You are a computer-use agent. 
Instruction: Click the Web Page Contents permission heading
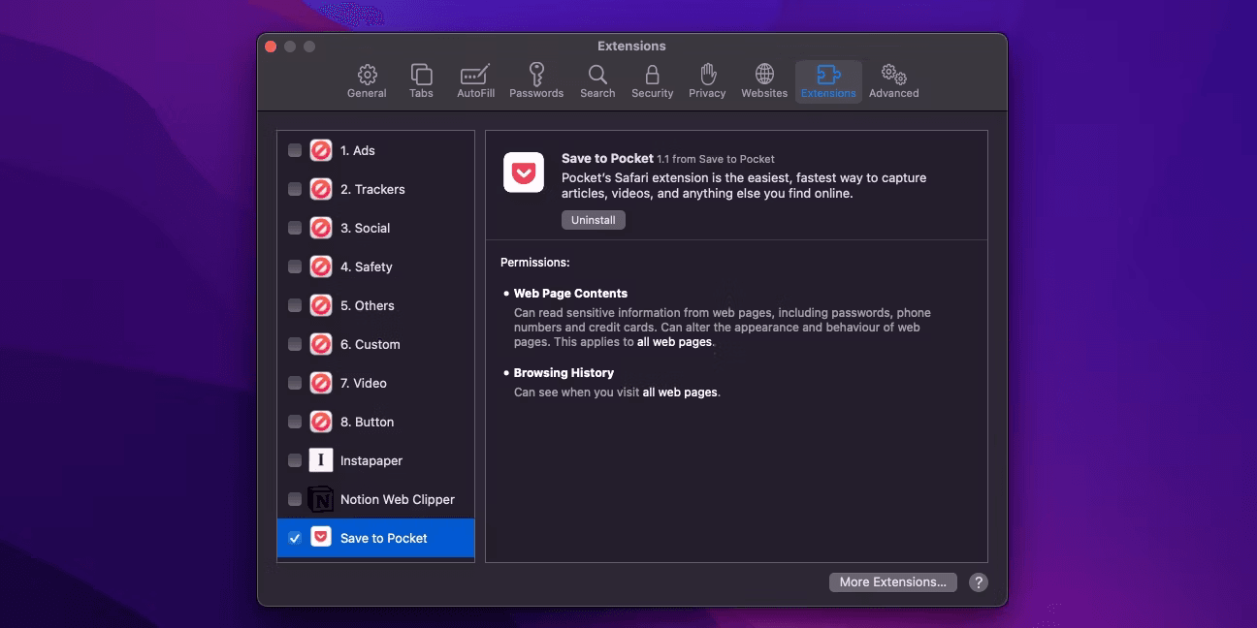click(x=570, y=293)
